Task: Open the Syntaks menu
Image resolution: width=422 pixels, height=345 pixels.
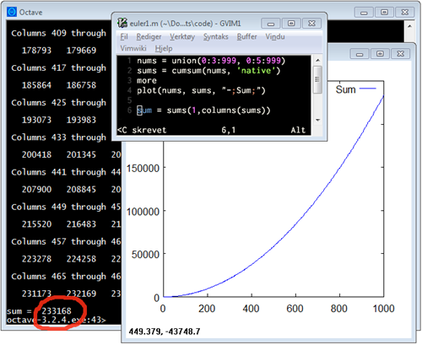Action: click(x=216, y=37)
